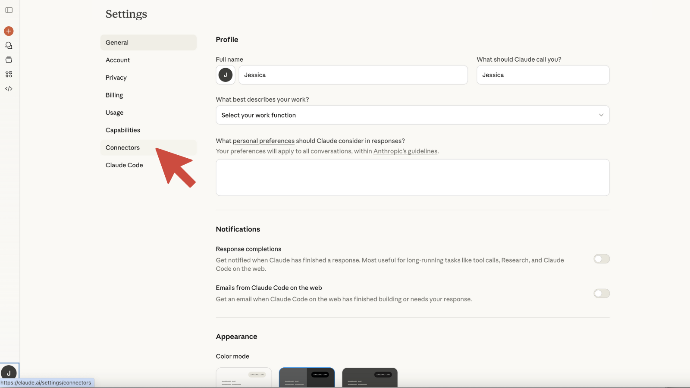Select the dark color mode option
The image size is (690, 388).
pos(370,377)
